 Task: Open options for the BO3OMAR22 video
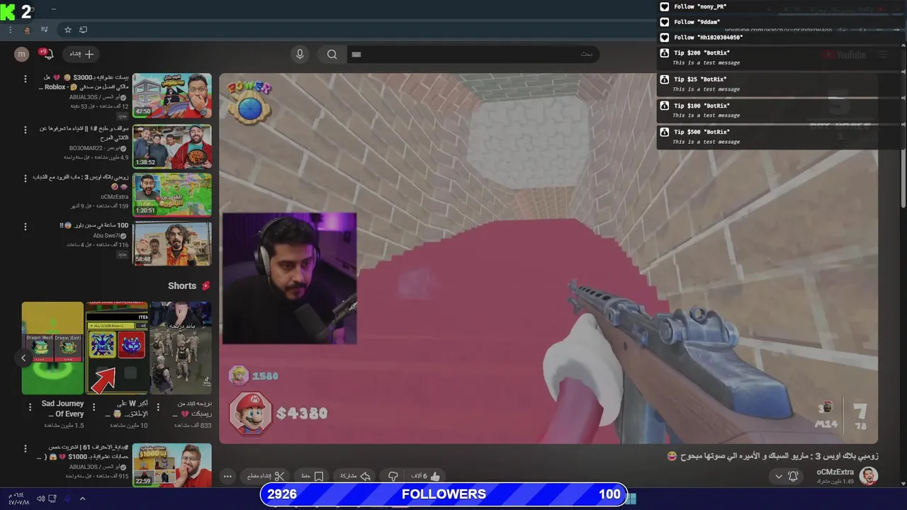(x=26, y=130)
